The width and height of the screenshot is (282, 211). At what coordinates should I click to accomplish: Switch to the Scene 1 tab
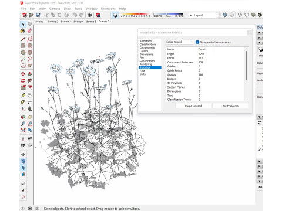point(40,21)
